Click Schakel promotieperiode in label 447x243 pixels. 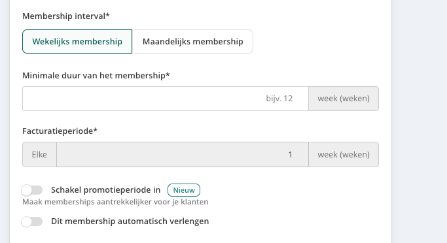106,190
